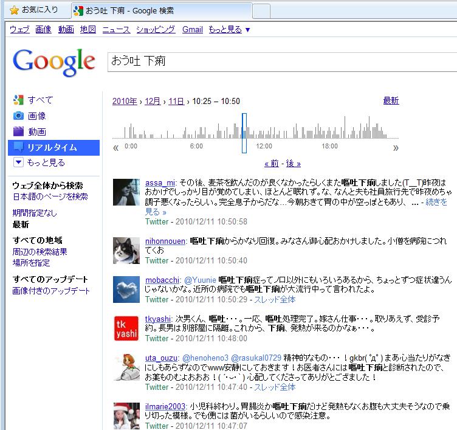Open ショッピング in the top navigation bar
The width and height of the screenshot is (457, 430).
tap(156, 29)
